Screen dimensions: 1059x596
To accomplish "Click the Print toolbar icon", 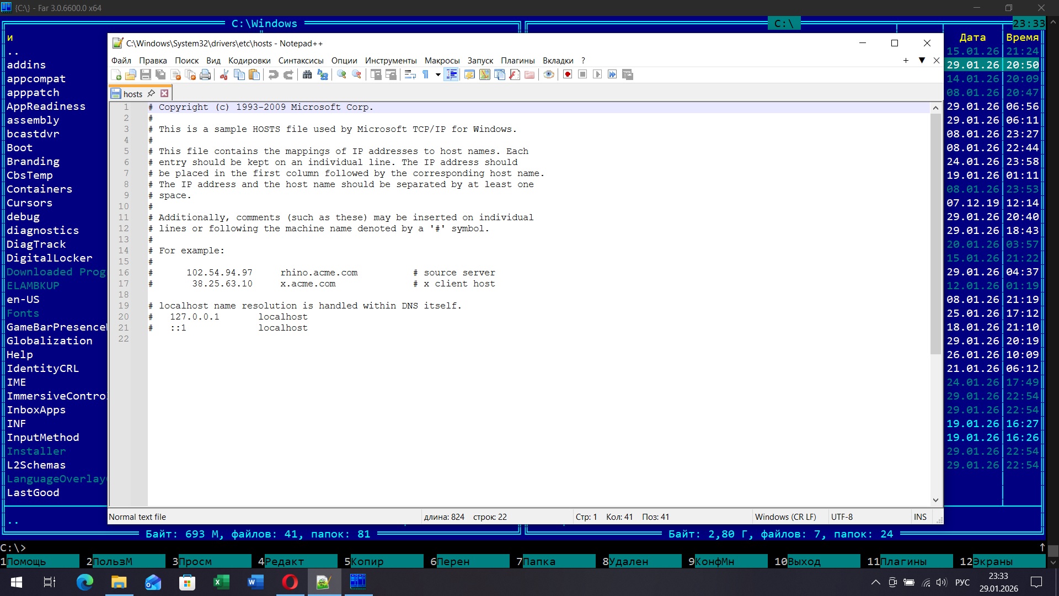I will [205, 75].
